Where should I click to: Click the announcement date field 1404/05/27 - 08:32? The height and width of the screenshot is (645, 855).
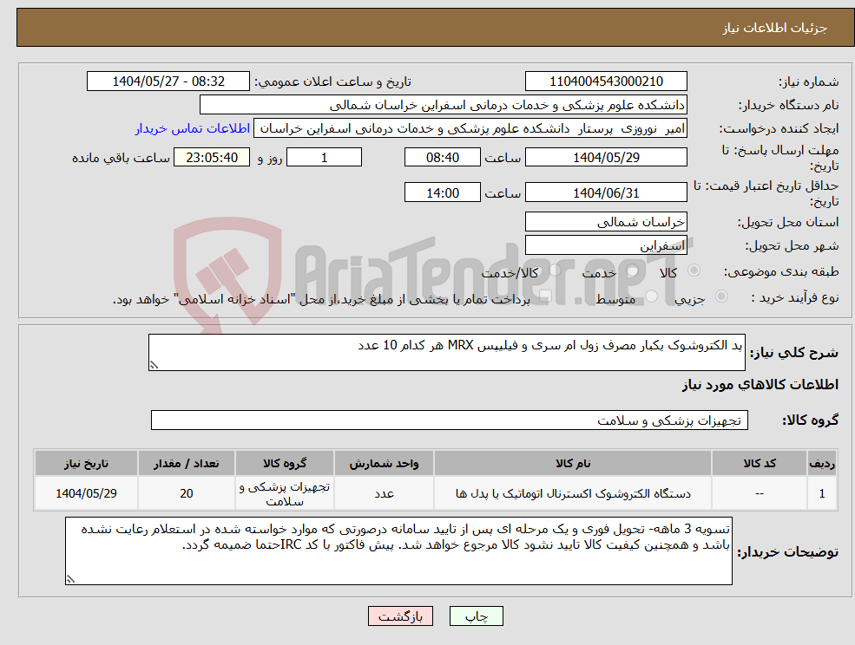[168, 81]
